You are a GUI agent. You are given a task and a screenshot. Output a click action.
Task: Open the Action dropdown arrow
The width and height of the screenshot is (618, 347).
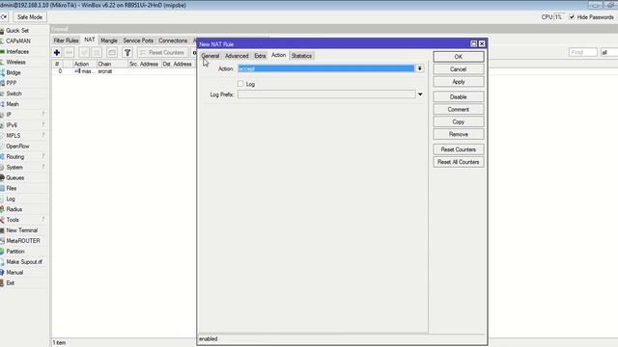[420, 68]
